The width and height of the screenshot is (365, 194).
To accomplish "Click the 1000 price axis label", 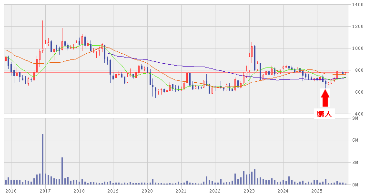I will click(x=357, y=48).
